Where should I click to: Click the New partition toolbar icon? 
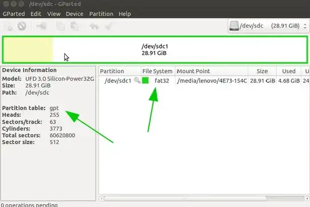9,26
